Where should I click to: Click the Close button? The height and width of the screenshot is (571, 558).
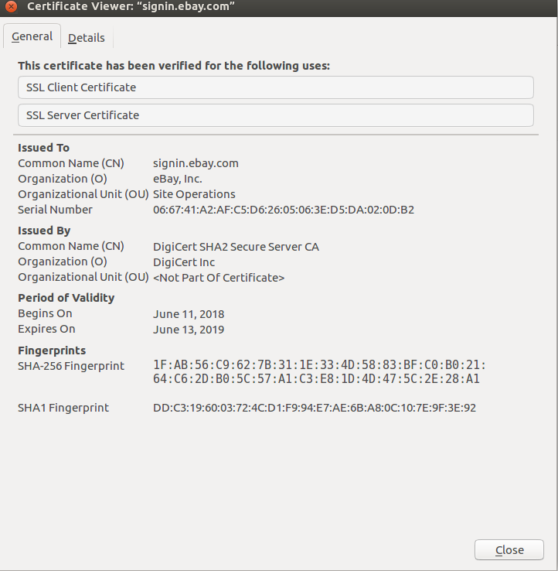pos(509,550)
